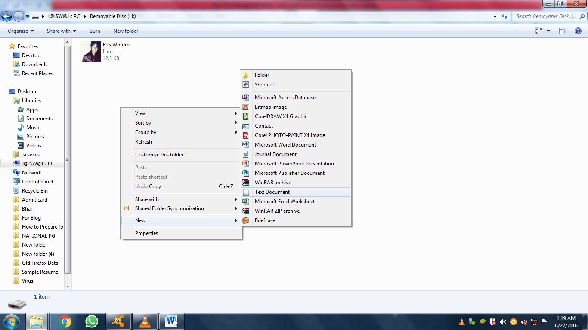Click the New folder button
588x330 pixels.
125,31
